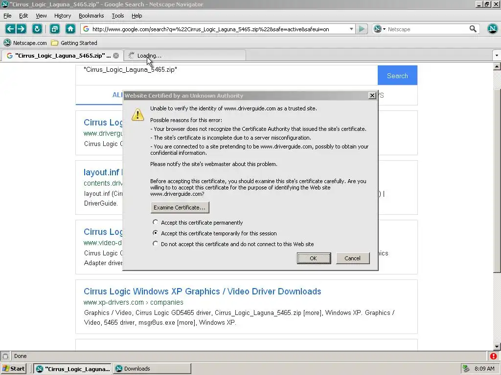
Task: Switch to the Loading... tab
Action: [x=184, y=56]
